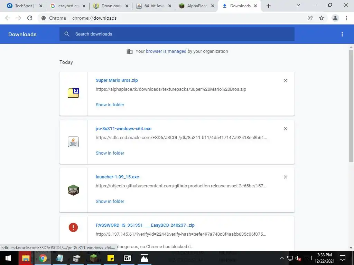
Task: Close the TechSpot tab
Action: pos(41,6)
